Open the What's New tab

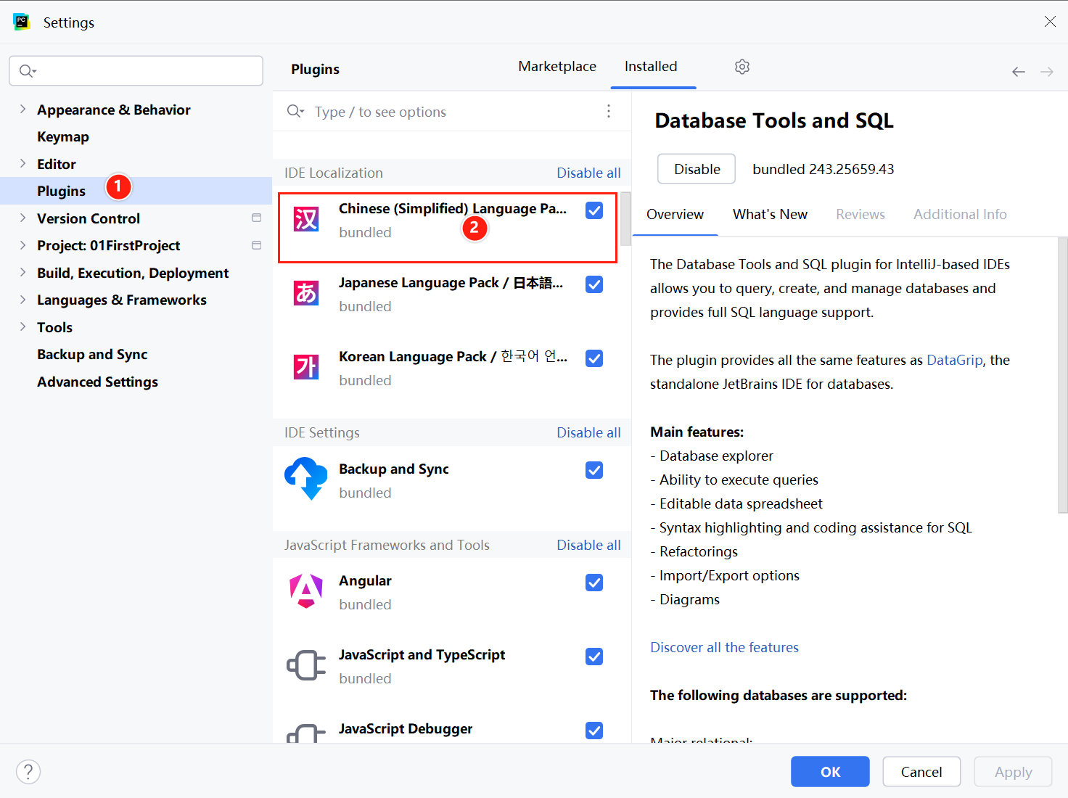coord(770,214)
